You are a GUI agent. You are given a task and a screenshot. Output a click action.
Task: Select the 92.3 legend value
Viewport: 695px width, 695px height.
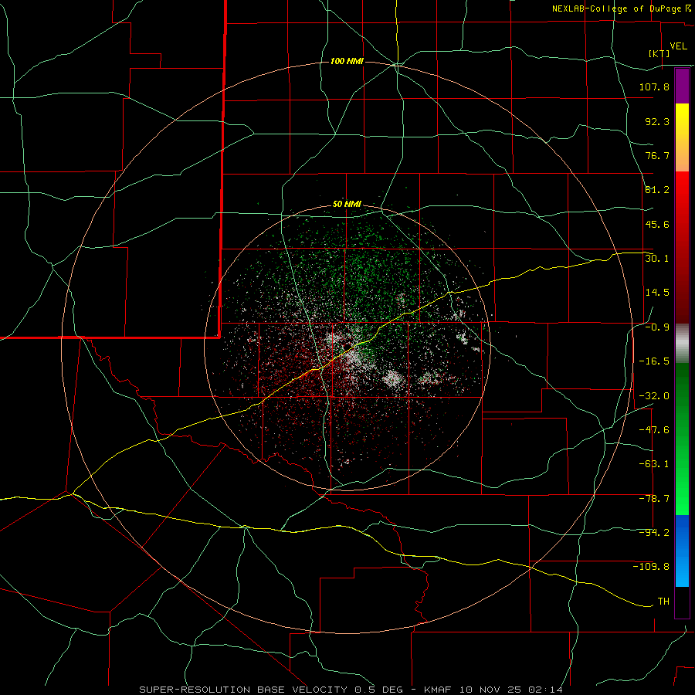[657, 121]
